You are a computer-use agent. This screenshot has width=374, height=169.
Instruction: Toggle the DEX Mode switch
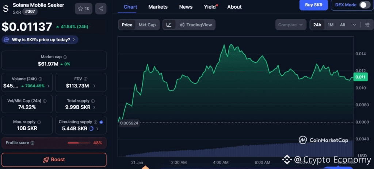click(365, 5)
